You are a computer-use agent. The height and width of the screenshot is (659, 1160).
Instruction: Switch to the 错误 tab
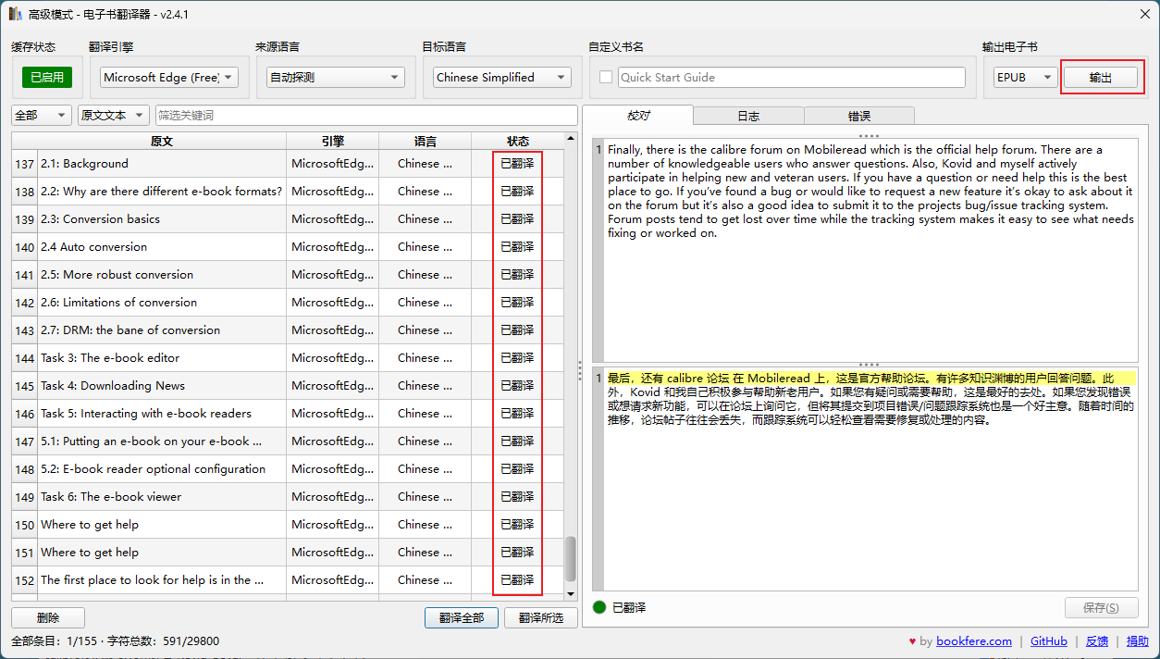click(x=858, y=116)
